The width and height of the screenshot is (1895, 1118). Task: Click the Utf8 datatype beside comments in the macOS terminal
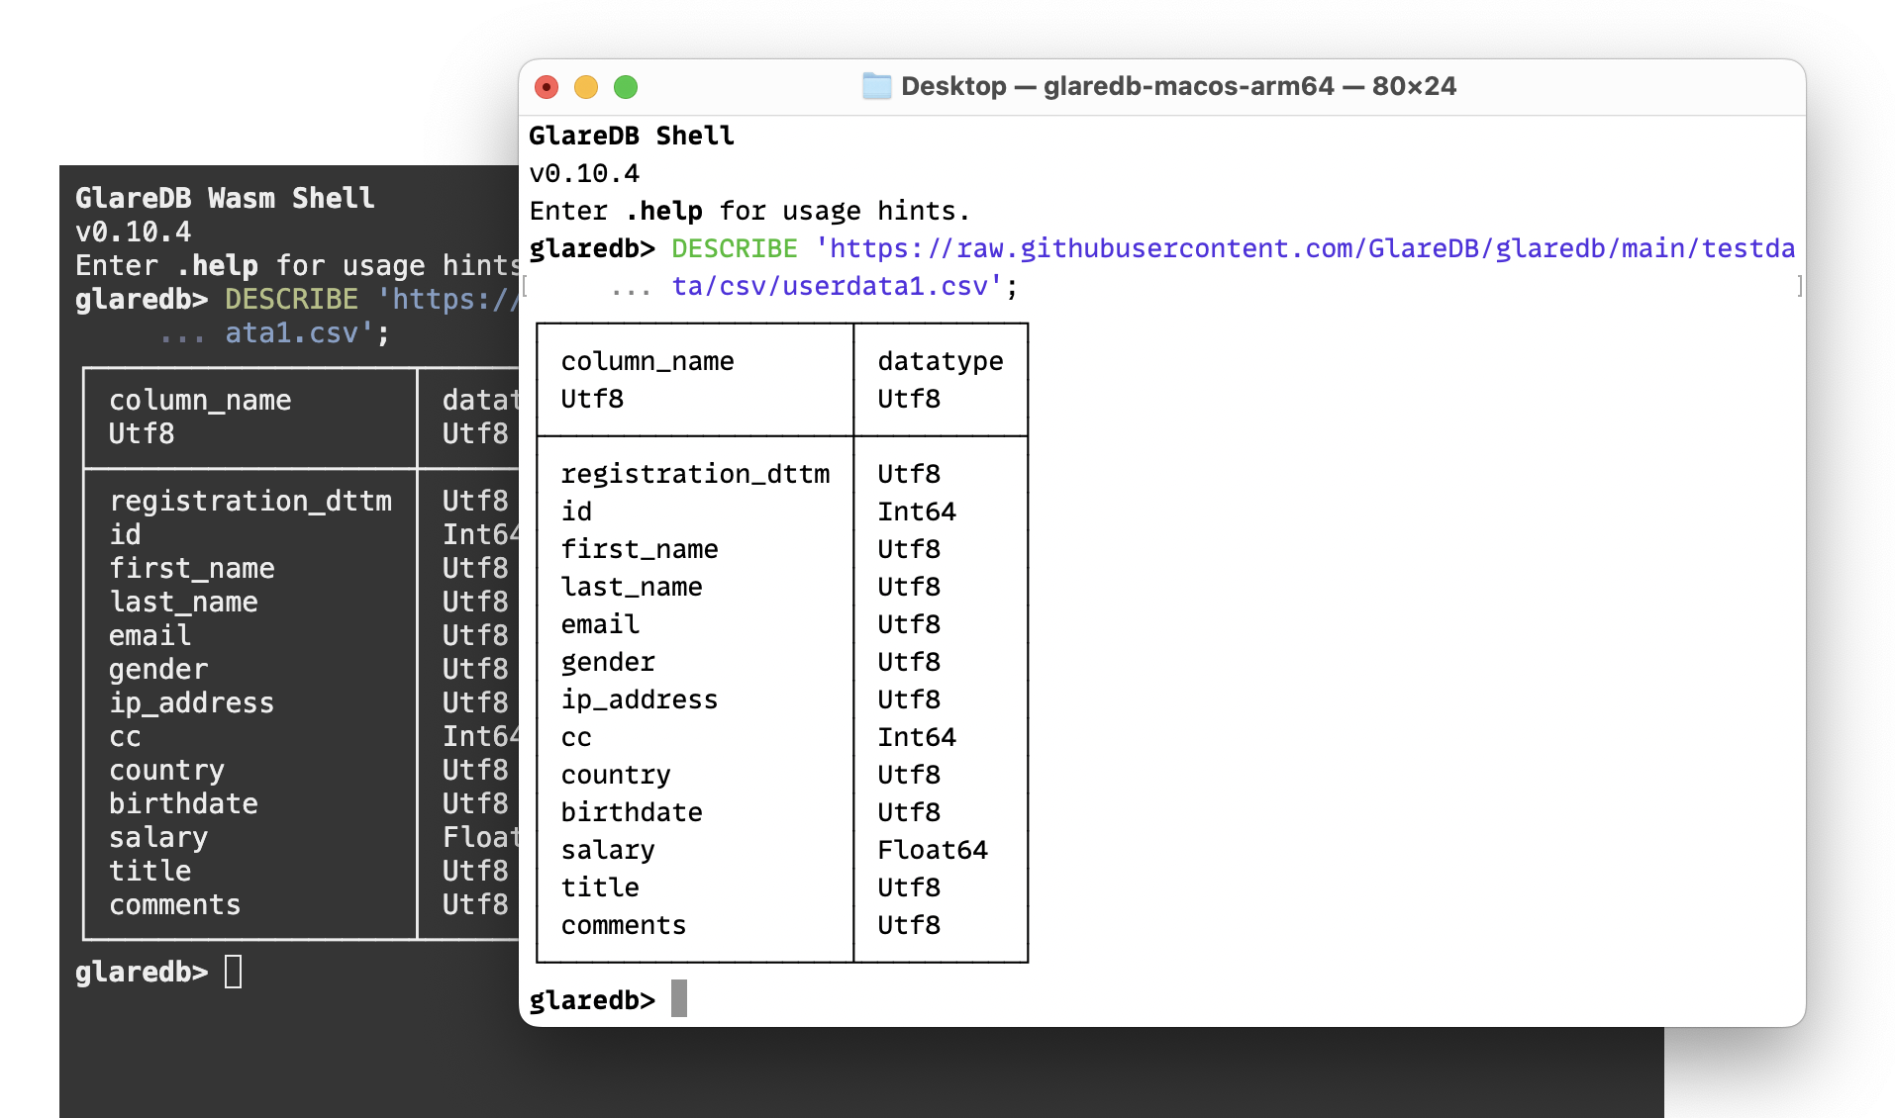(909, 925)
